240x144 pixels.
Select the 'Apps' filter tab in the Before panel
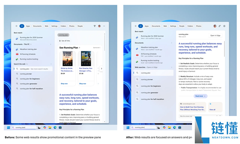[x=28, y=26]
